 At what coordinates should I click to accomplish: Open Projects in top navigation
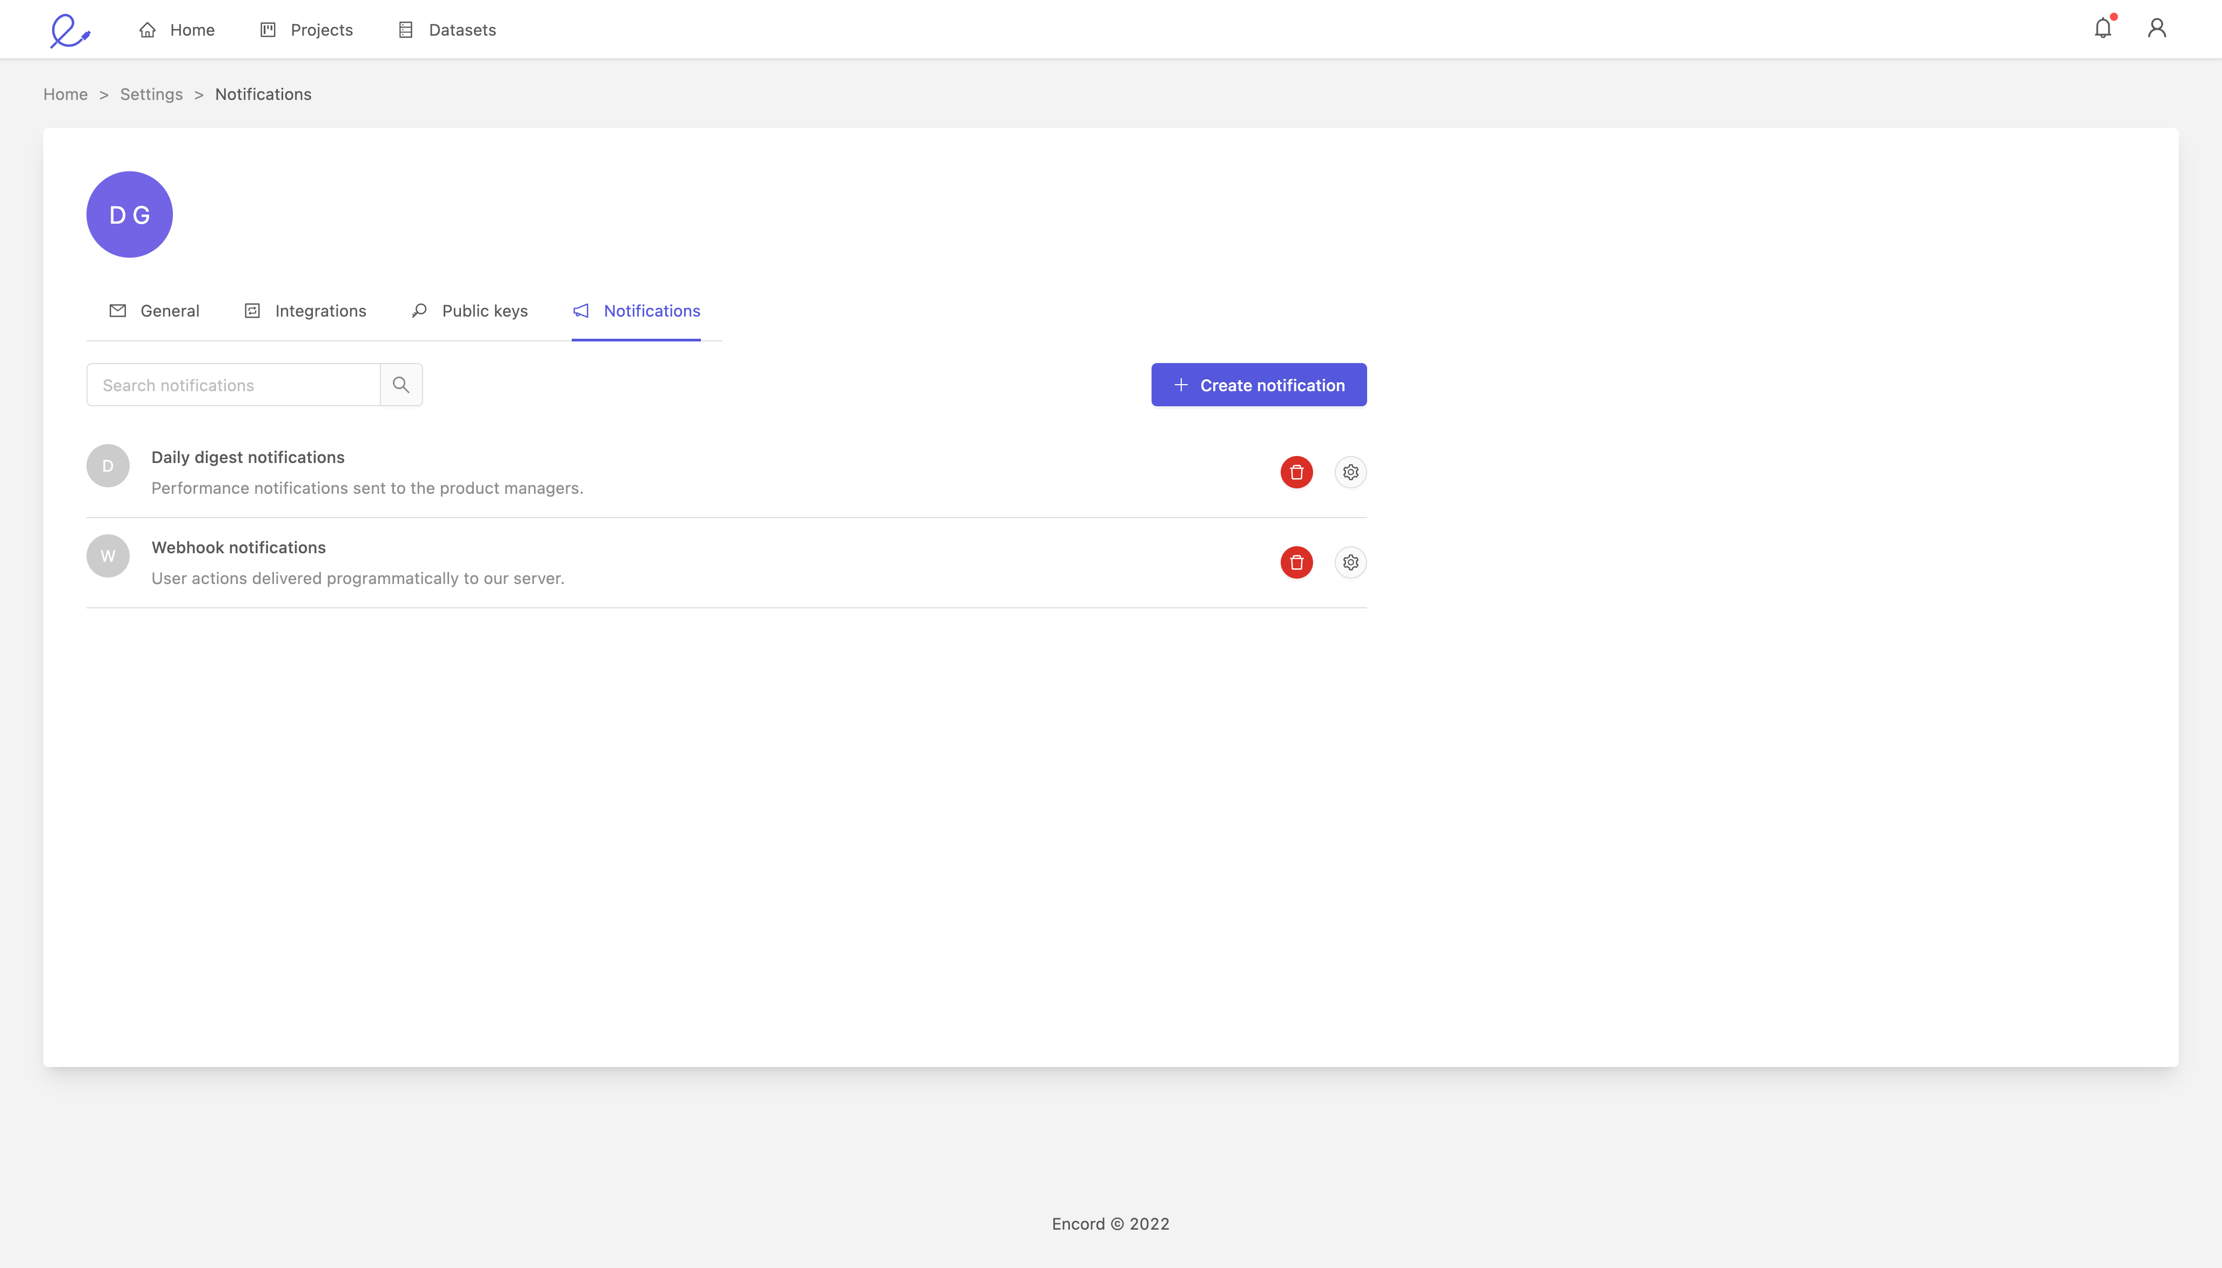point(306,30)
